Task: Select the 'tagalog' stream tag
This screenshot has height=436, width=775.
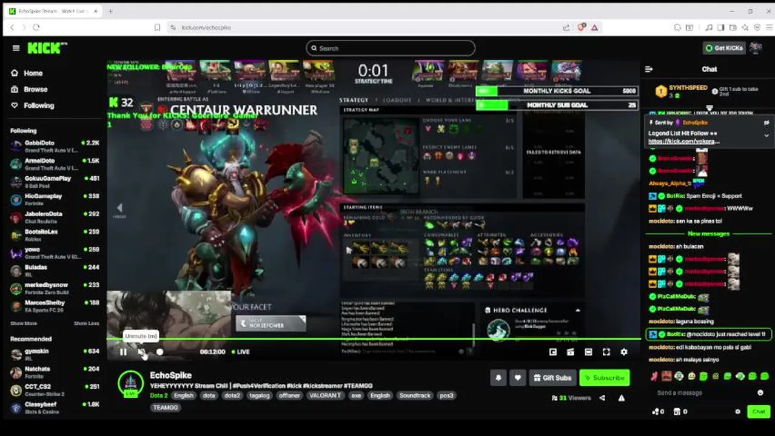Action: pos(260,395)
